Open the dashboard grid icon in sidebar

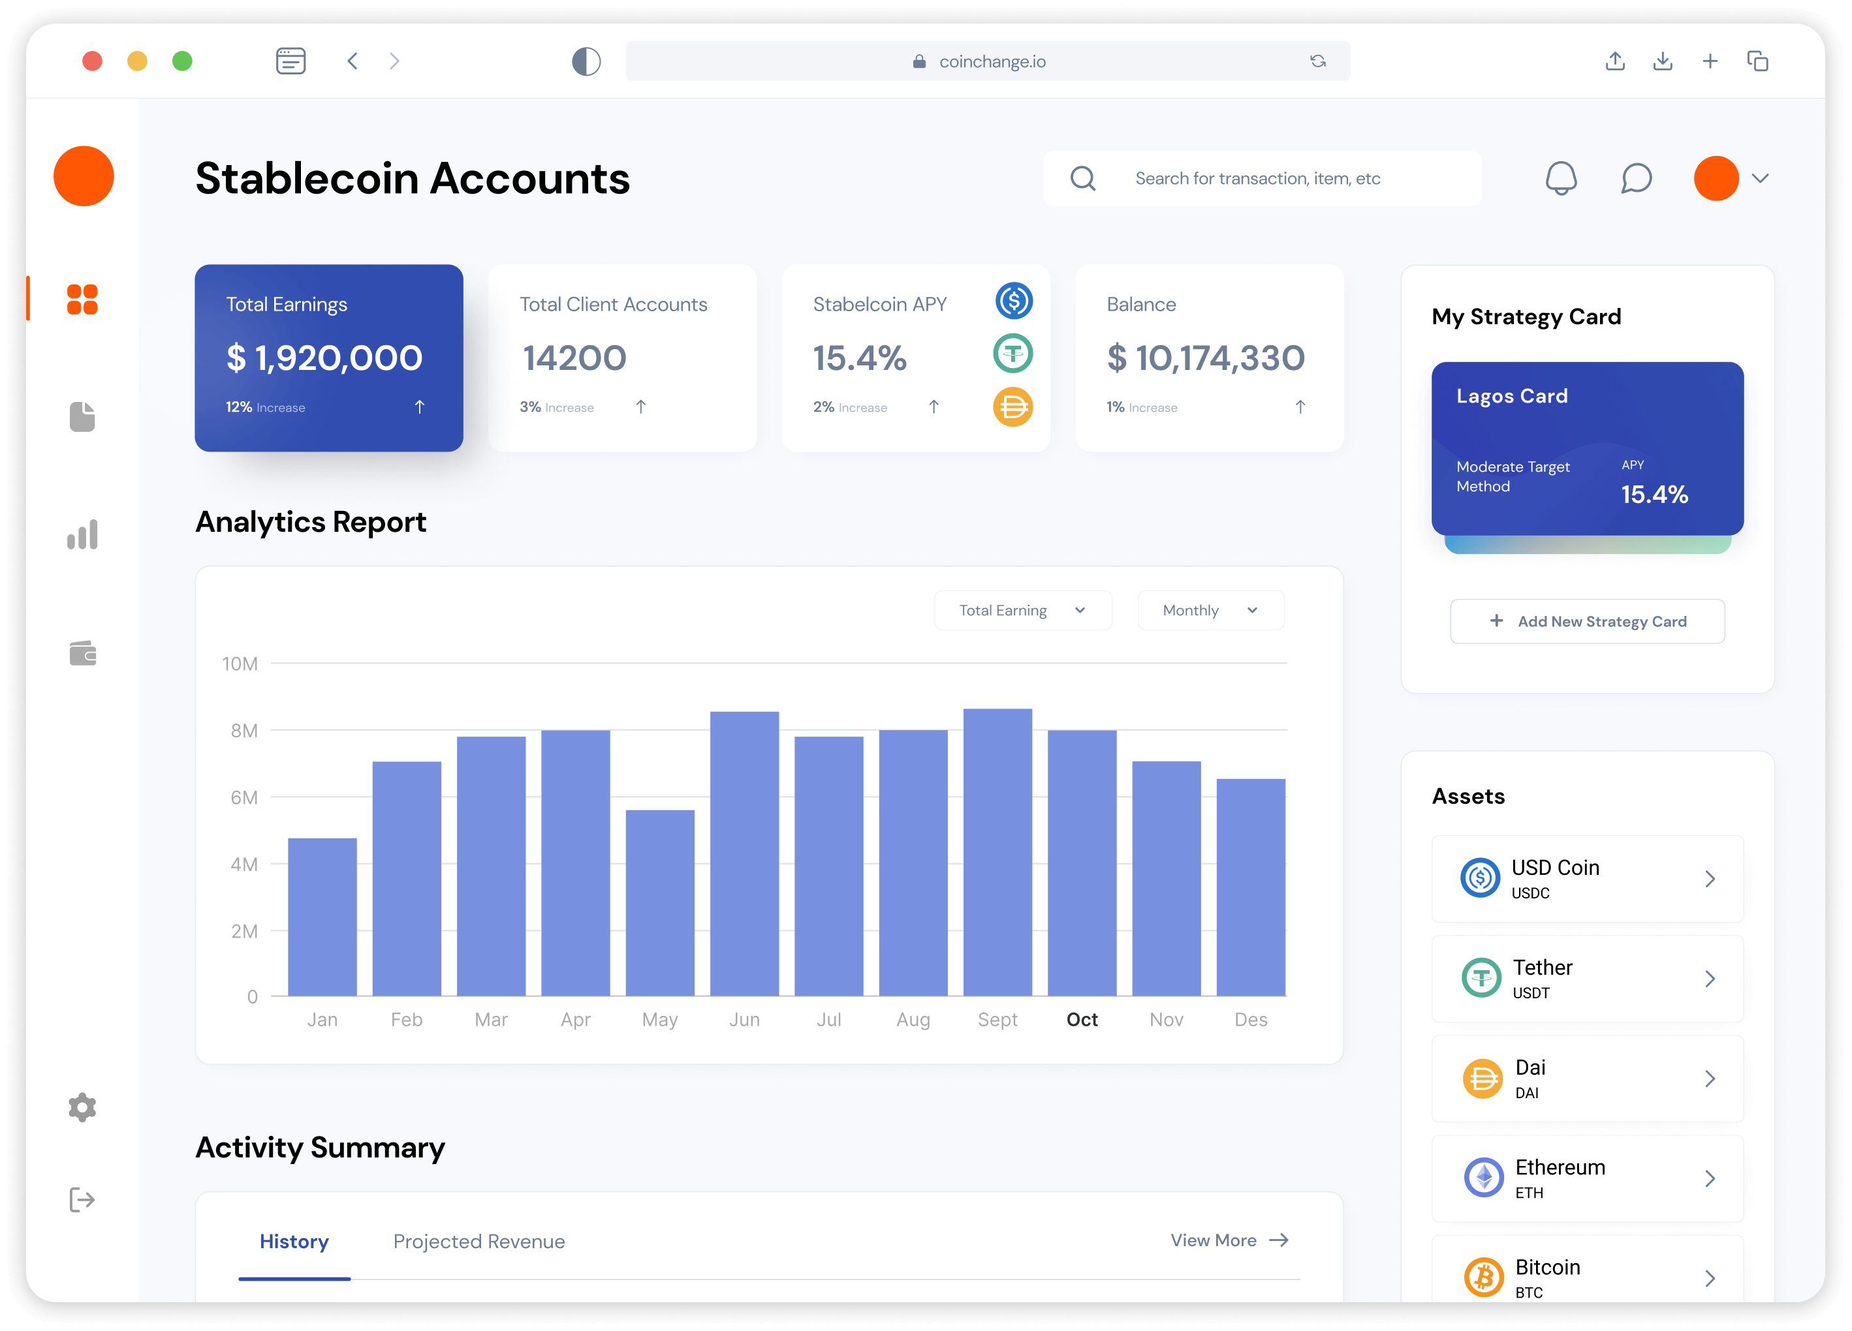[82, 299]
